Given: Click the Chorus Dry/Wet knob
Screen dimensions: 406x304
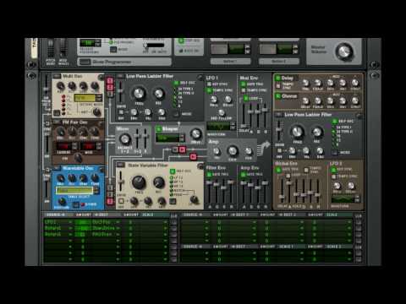Looking at the screenshot, I should pyautogui.click(x=355, y=101).
